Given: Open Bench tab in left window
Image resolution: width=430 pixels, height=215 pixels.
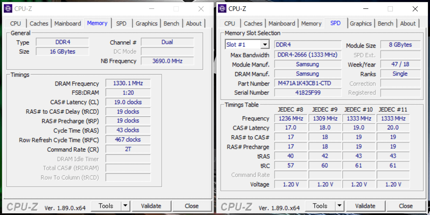Looking at the screenshot, I should pos(171,24).
